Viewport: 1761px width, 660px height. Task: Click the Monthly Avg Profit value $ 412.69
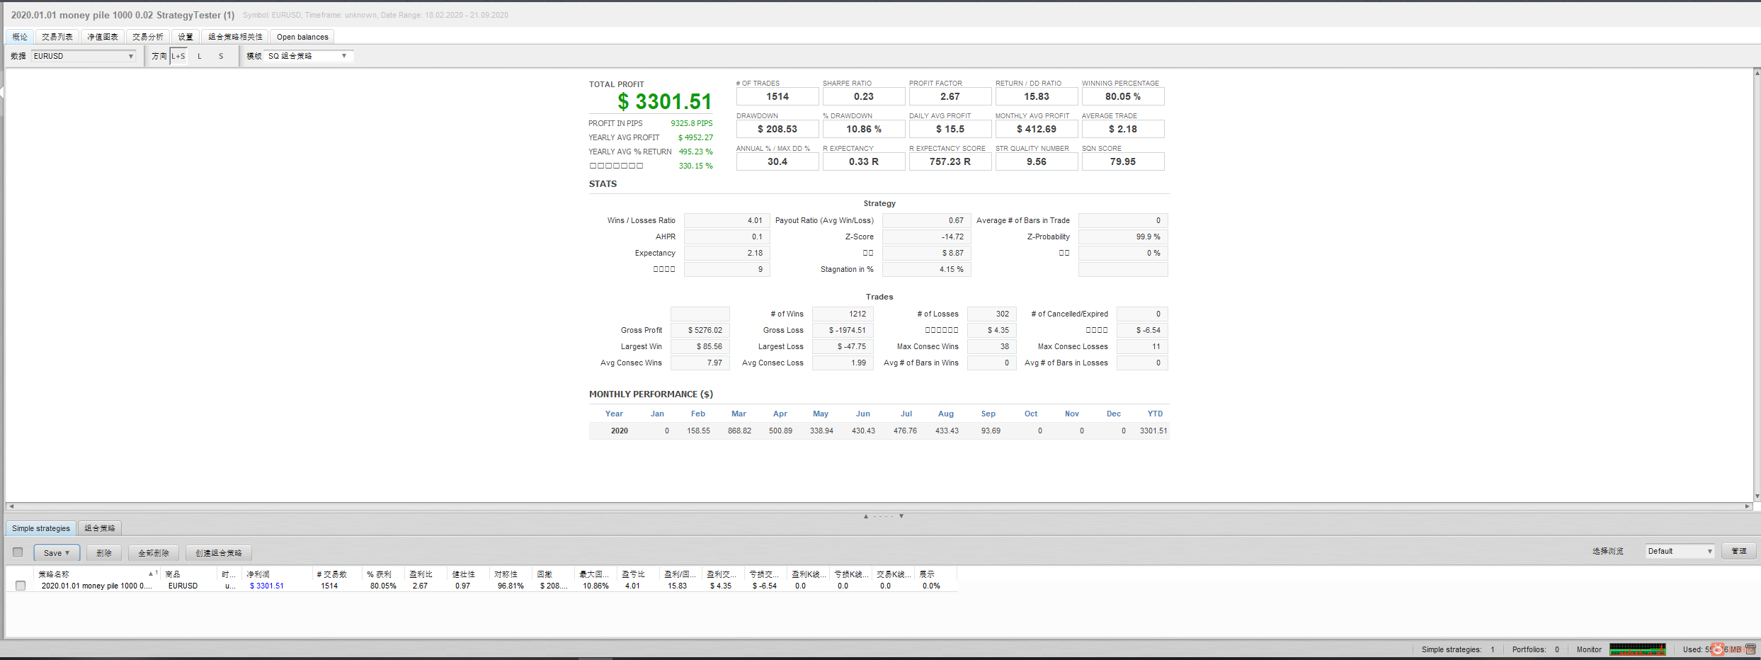pyautogui.click(x=1037, y=129)
